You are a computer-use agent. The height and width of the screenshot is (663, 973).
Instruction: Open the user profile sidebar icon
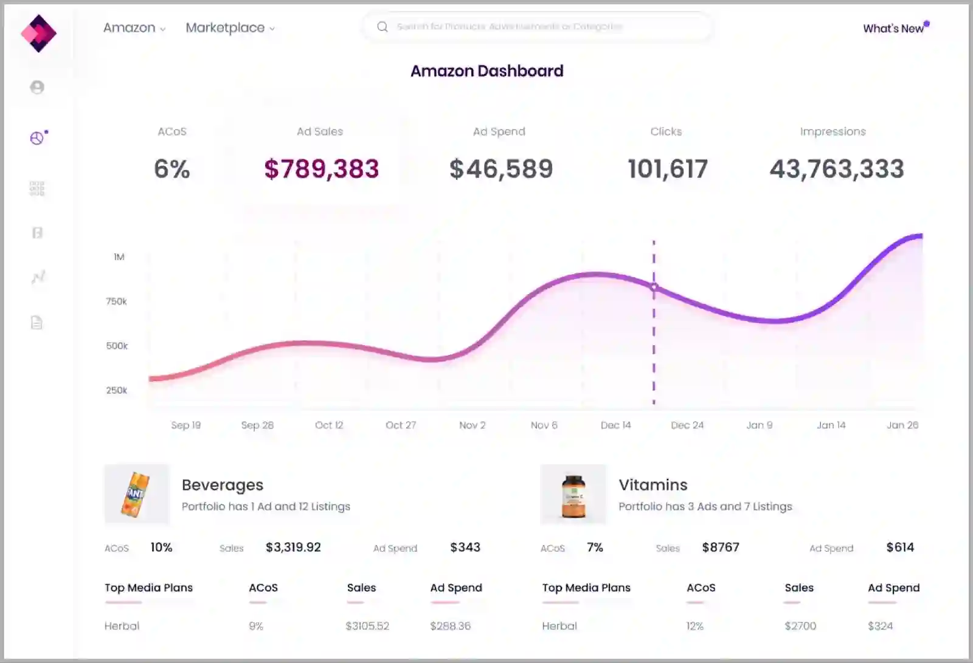point(38,87)
